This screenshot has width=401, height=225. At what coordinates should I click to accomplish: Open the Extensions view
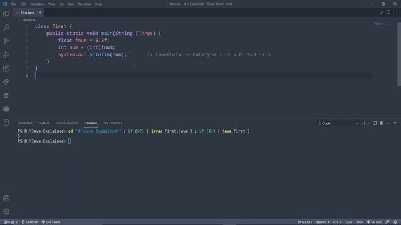[6, 68]
